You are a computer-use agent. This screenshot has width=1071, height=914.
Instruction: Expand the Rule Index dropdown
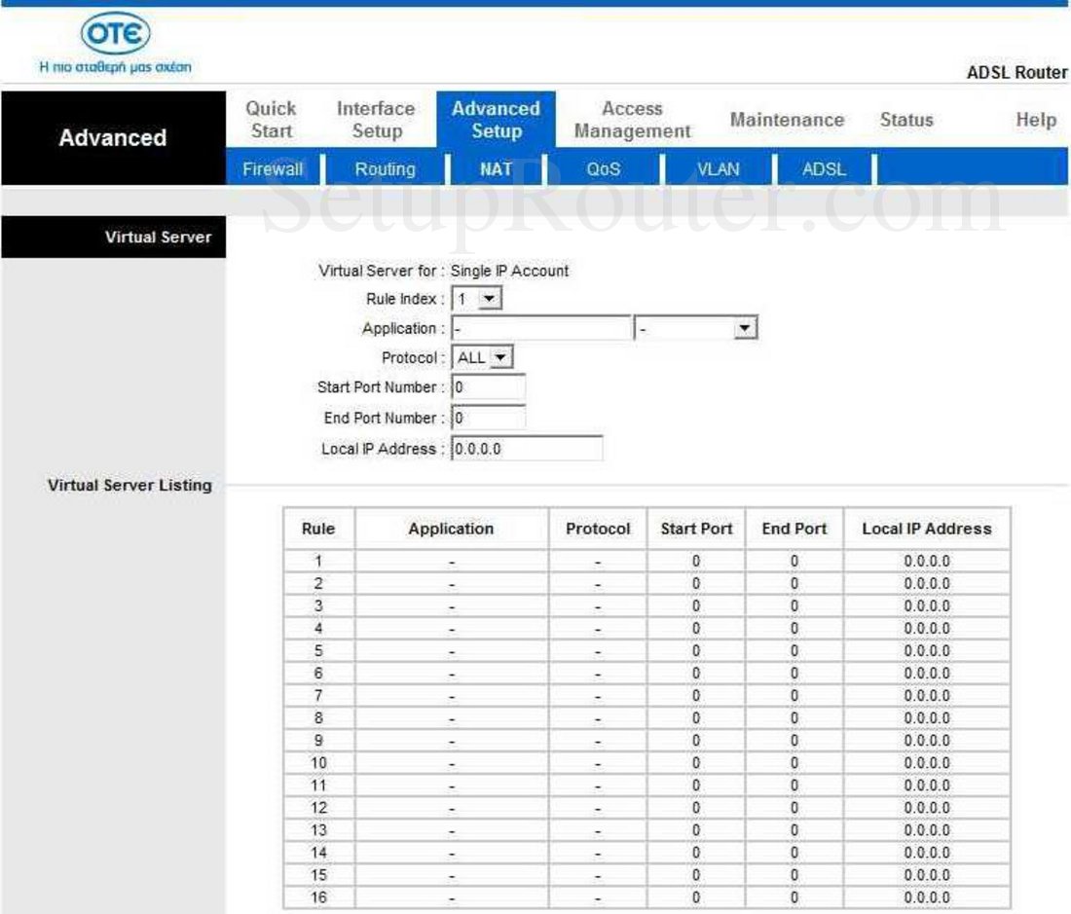coord(477,298)
